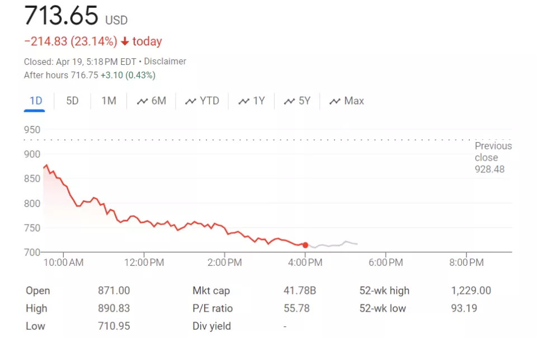Image resolution: width=537 pixels, height=338 pixels.
Task: Click the 52-wk high value
Action: click(471, 290)
